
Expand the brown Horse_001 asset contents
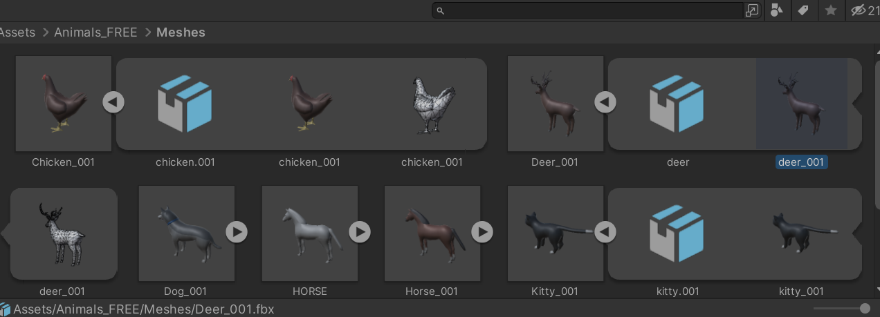coord(482,231)
